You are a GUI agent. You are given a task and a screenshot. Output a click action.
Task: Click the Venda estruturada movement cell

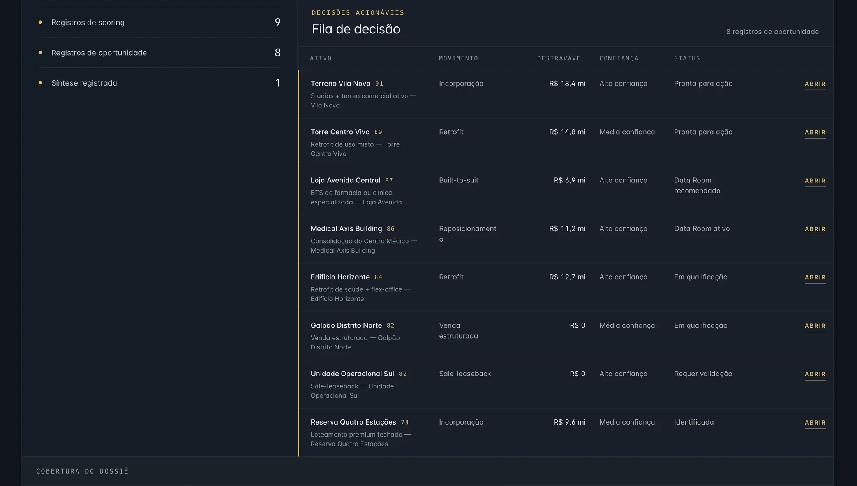(458, 331)
